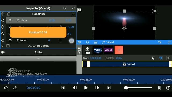Click the trim-to-playhead icon
The image size is (172, 97).
click(x=168, y=58)
